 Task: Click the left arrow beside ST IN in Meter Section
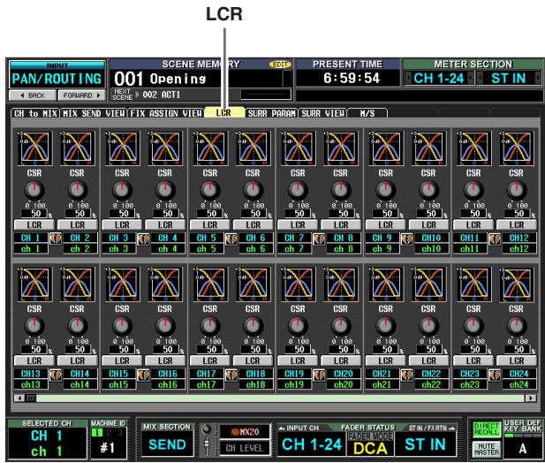480,78
